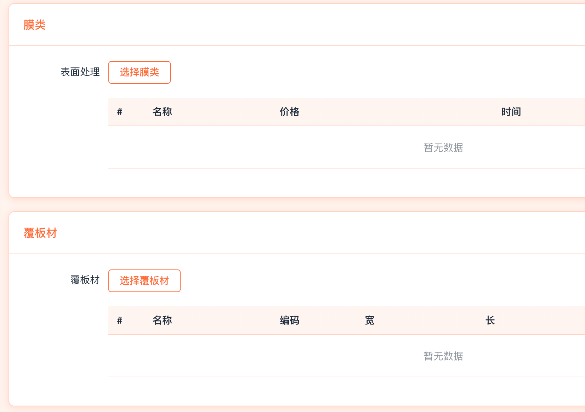Select the 时间 column header
Screen dimensions: 585x412
pos(511,112)
